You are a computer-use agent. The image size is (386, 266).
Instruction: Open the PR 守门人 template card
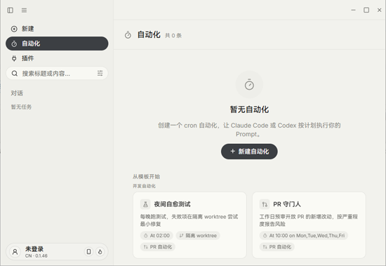pyautogui.click(x=309, y=225)
